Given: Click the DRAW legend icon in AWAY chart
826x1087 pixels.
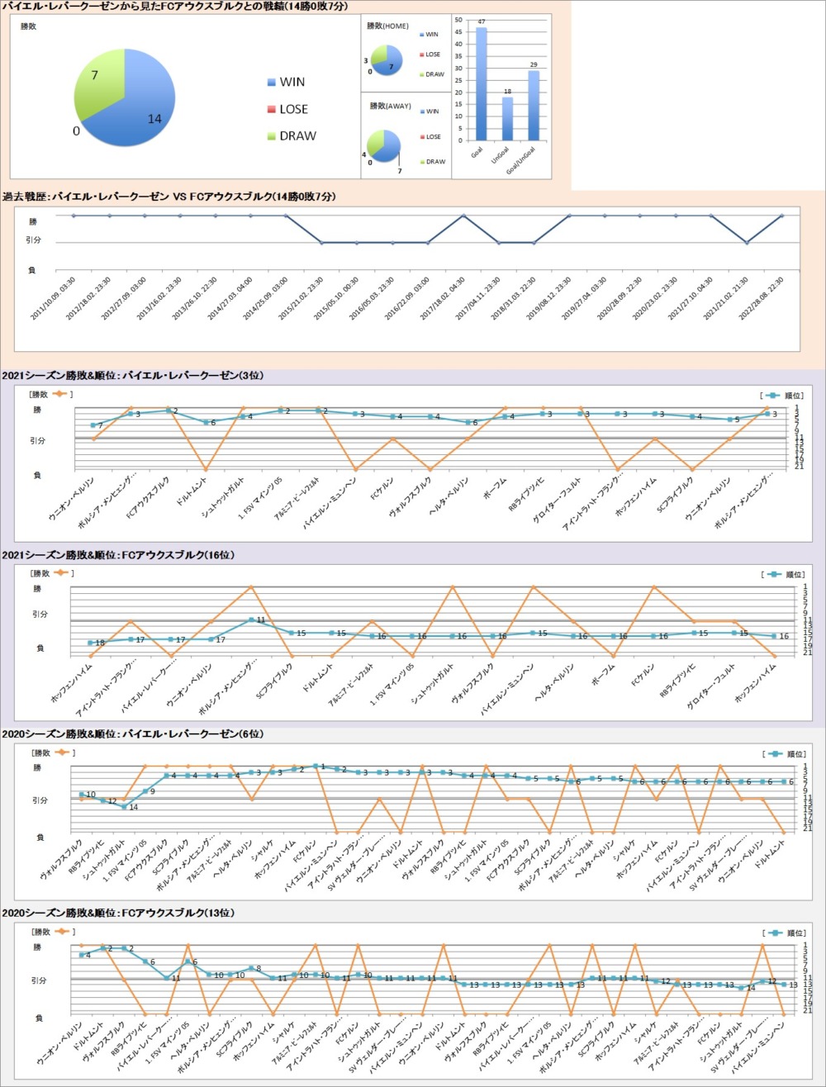Looking at the screenshot, I should pos(422,162).
